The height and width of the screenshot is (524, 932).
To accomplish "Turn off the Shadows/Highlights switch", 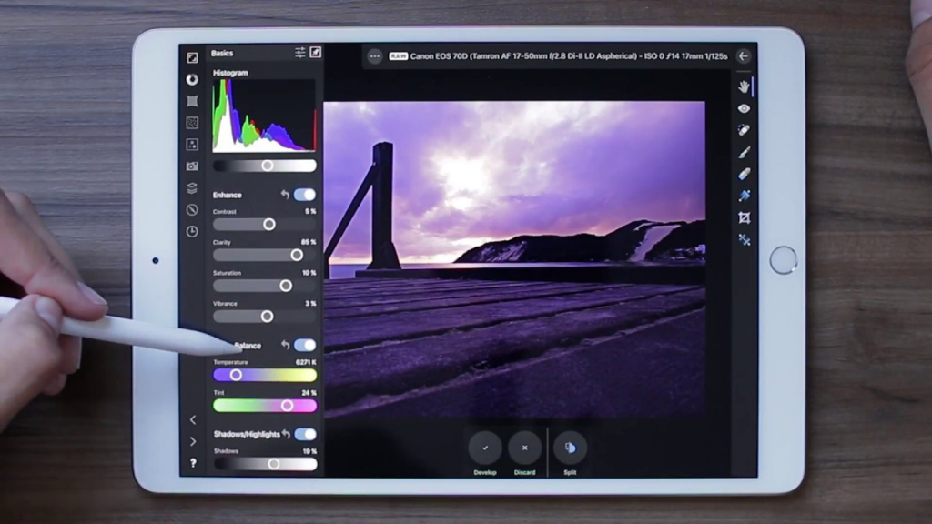I will 305,434.
